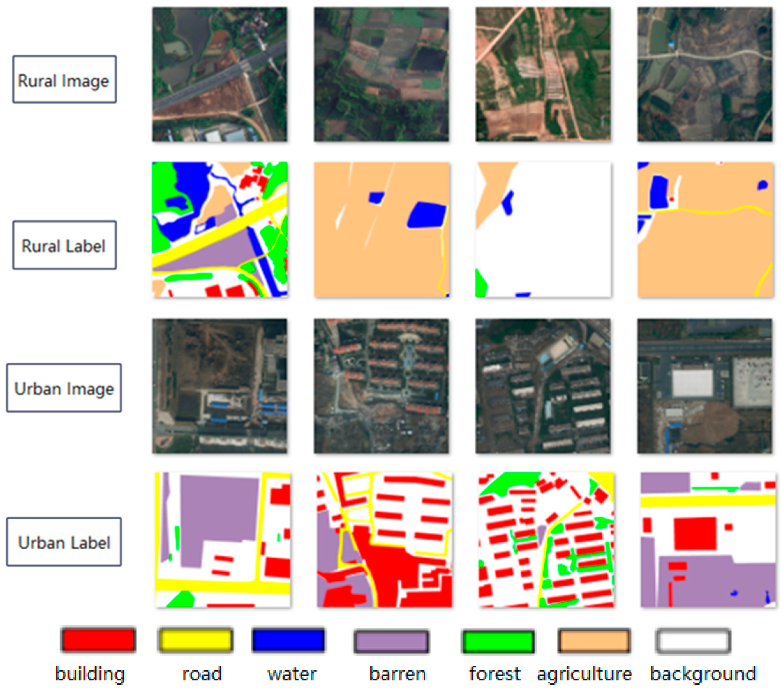Click the yellow road color swatch
781x692 pixels.
[x=196, y=640]
